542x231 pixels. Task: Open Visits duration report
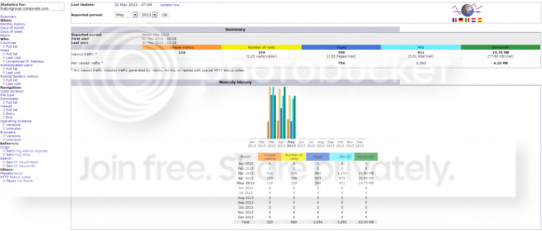coord(12,91)
